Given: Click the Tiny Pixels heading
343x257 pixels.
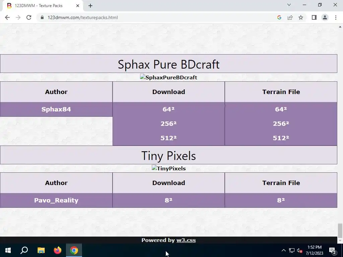Looking at the screenshot, I should (x=168, y=156).
